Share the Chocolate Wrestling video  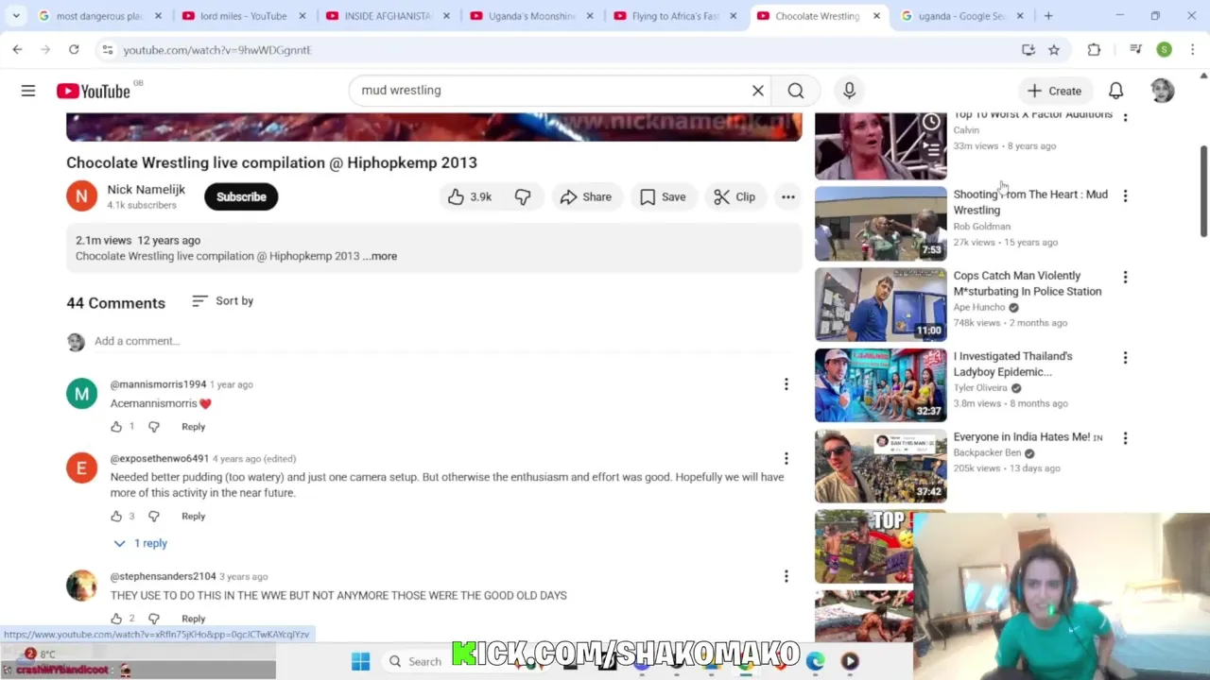pyautogui.click(x=586, y=196)
